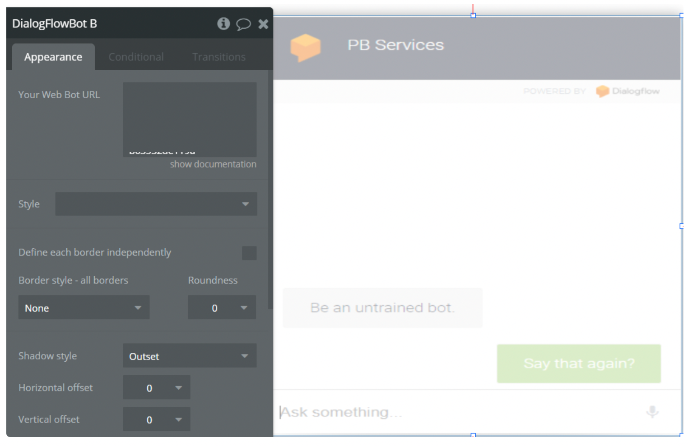Open the comment bubble icon

point(243,24)
